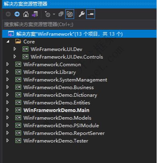Expand WinFramework.Common project
The height and width of the screenshot is (163, 157).
8,64
